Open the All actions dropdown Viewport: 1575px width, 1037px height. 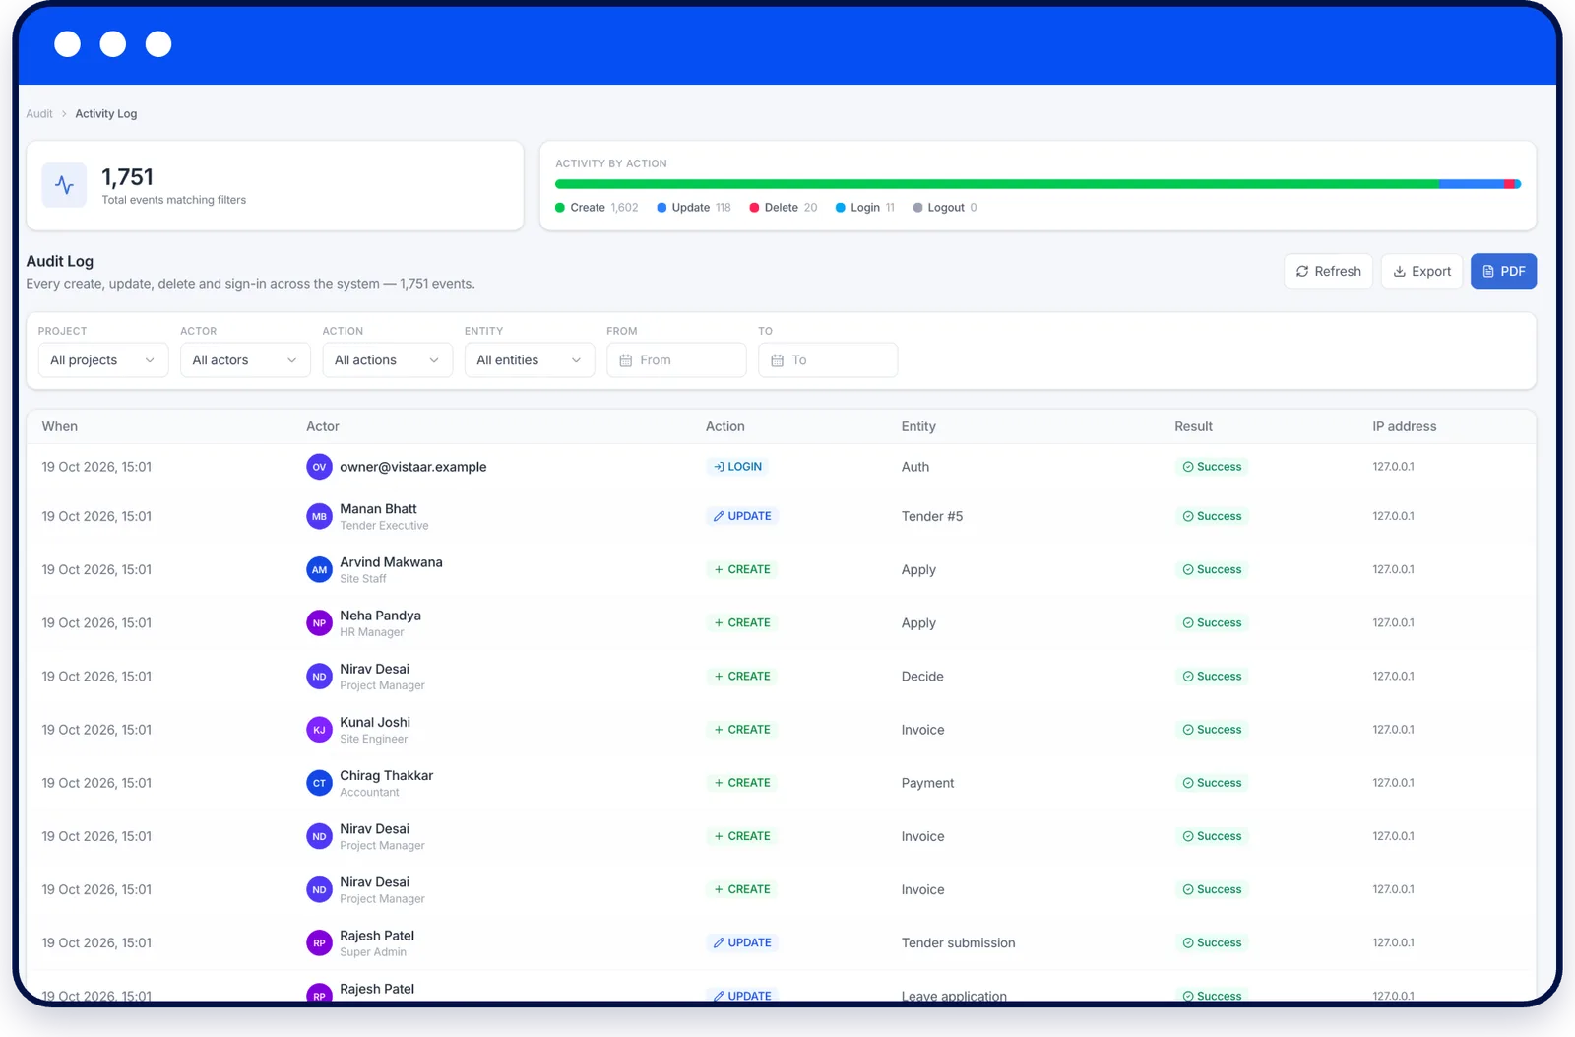pyautogui.click(x=387, y=360)
